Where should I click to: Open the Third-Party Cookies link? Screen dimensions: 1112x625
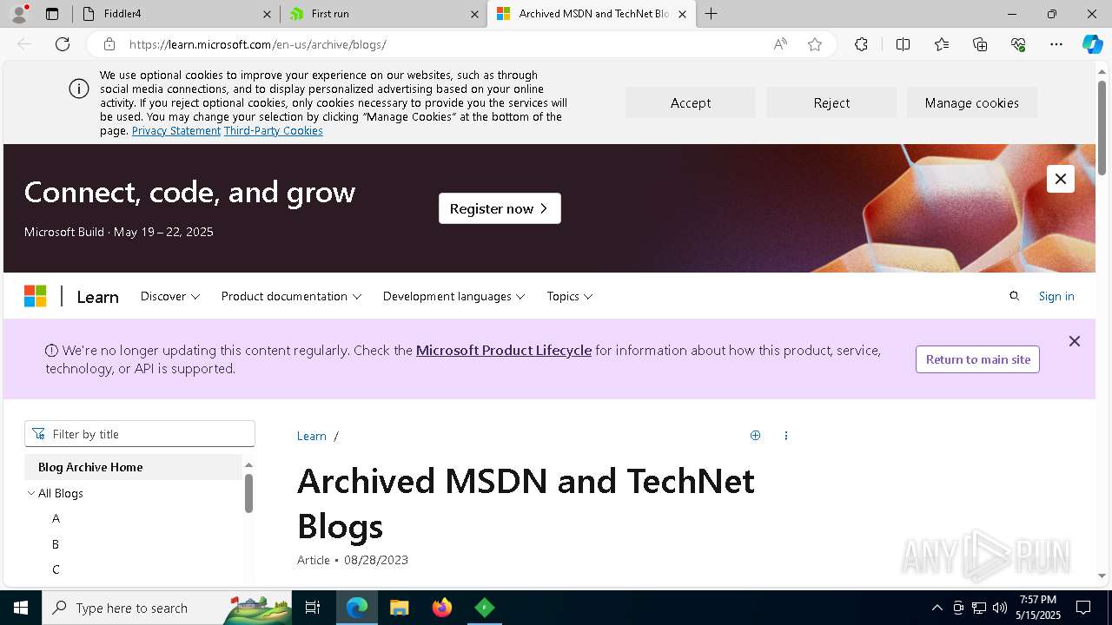coord(274,130)
